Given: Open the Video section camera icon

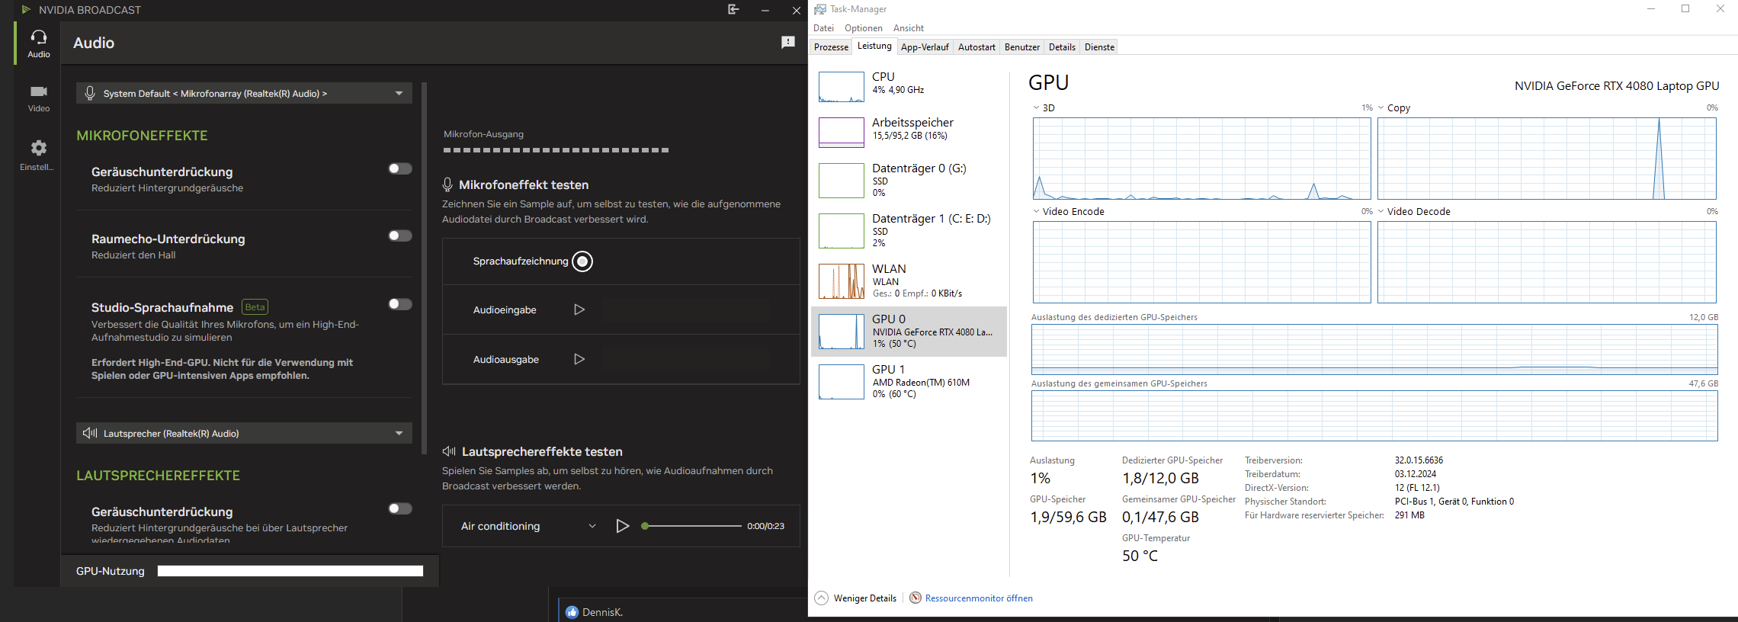Looking at the screenshot, I should point(38,91).
